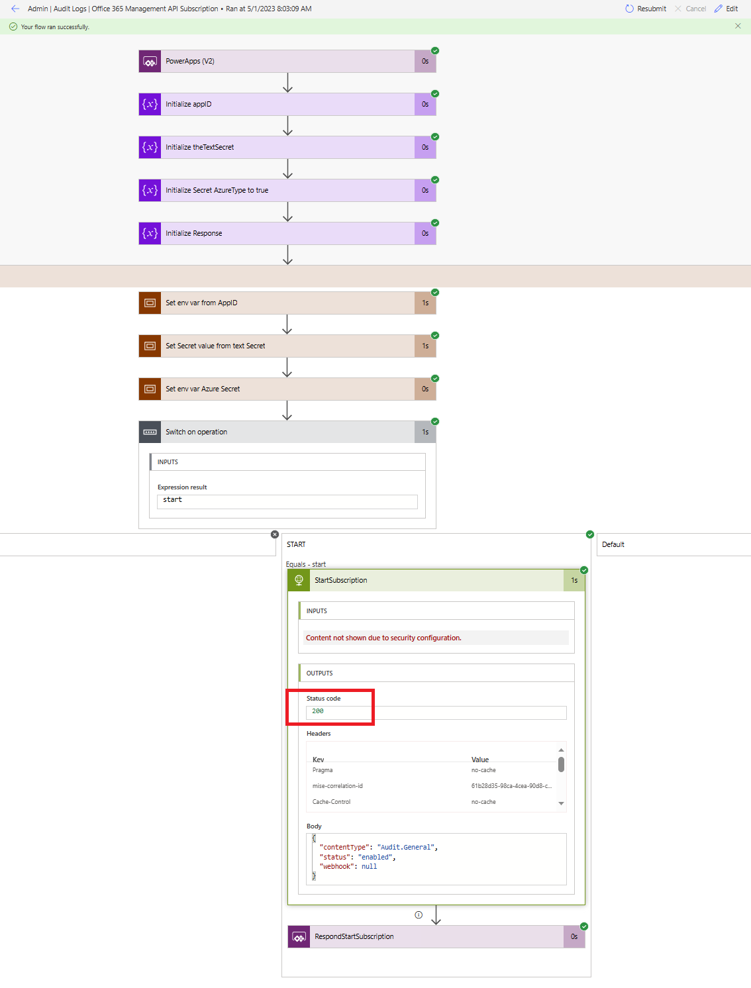The height and width of the screenshot is (988, 751).
Task: Select the PowerApps (V2) trigger icon
Action: point(150,61)
